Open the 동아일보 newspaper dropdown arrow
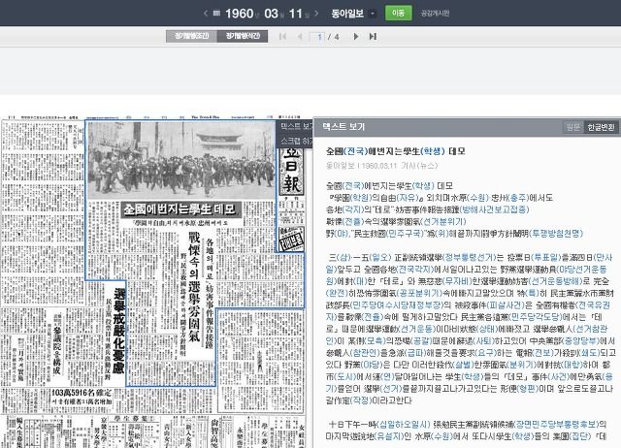Viewport: 621px width, 448px height. click(373, 14)
